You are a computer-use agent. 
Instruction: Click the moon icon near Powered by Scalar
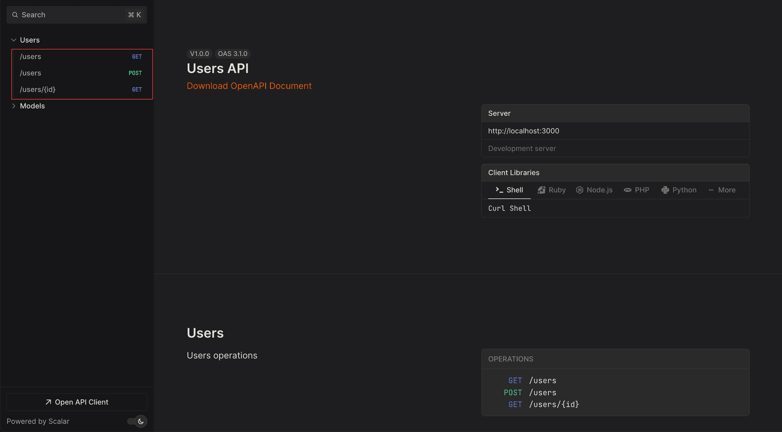pyautogui.click(x=141, y=421)
